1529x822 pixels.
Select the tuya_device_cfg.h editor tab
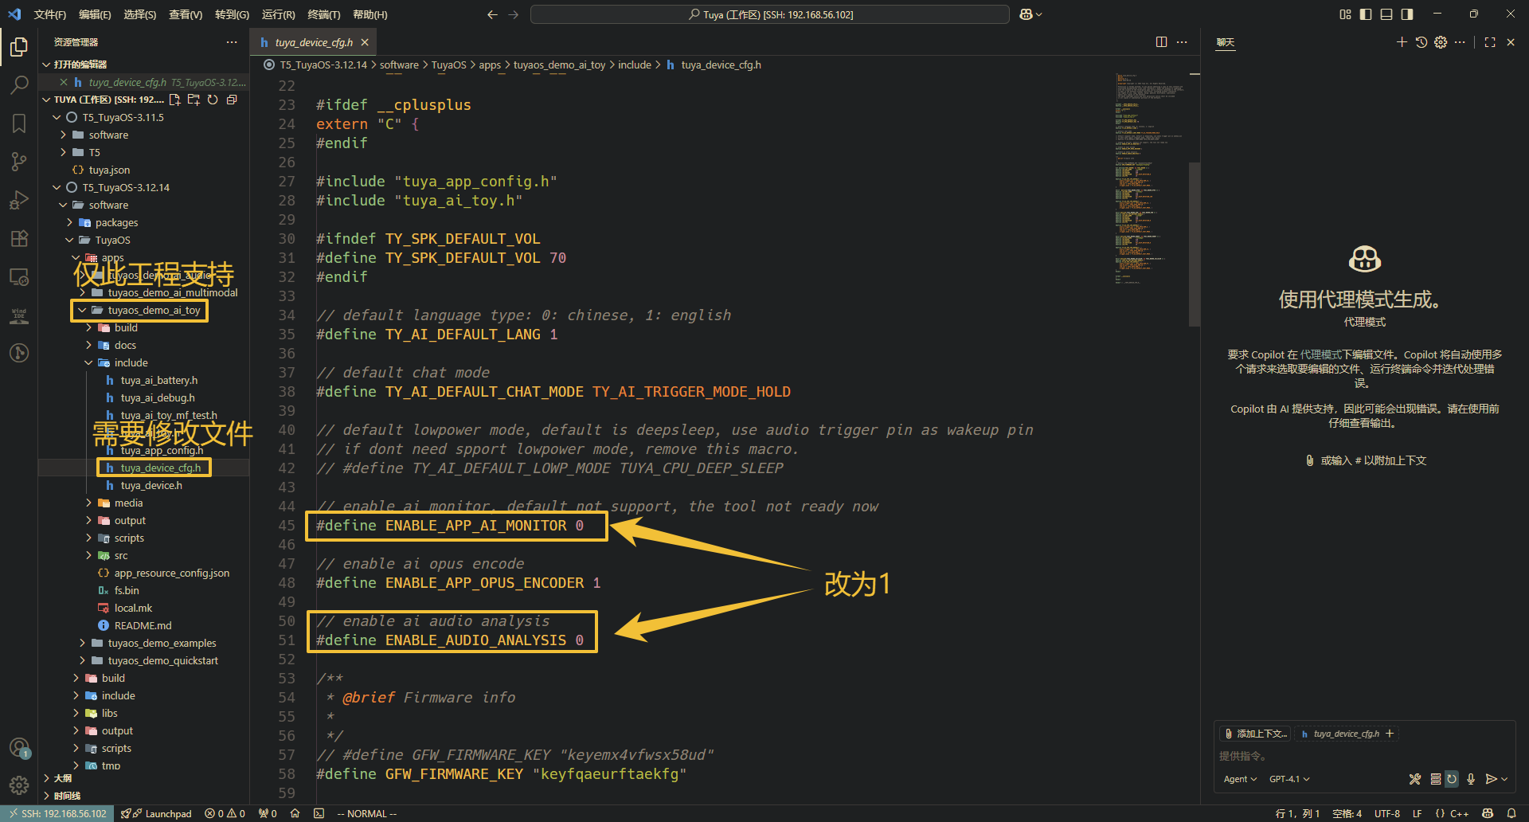pos(314,42)
